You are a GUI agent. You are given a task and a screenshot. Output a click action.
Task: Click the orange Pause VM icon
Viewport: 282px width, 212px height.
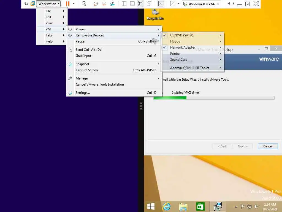tap(68, 4)
